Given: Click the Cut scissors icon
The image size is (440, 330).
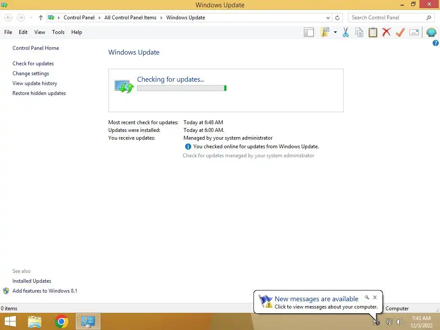Looking at the screenshot, I should pyautogui.click(x=346, y=32).
